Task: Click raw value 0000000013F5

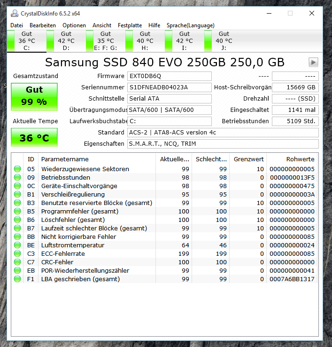Action: click(x=292, y=177)
